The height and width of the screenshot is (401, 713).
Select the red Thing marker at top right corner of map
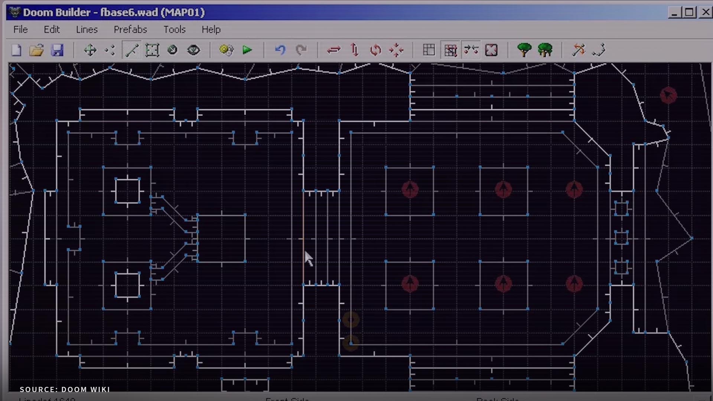pos(668,95)
